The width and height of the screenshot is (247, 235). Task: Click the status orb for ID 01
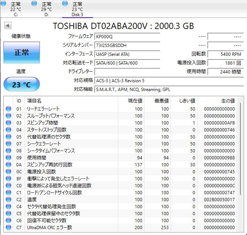(8, 109)
